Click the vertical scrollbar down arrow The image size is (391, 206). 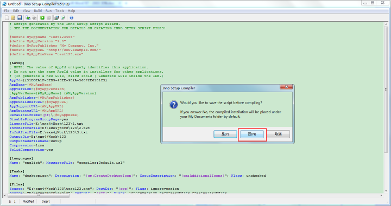386,191
